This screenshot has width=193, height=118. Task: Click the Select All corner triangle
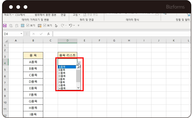(x=6, y=41)
